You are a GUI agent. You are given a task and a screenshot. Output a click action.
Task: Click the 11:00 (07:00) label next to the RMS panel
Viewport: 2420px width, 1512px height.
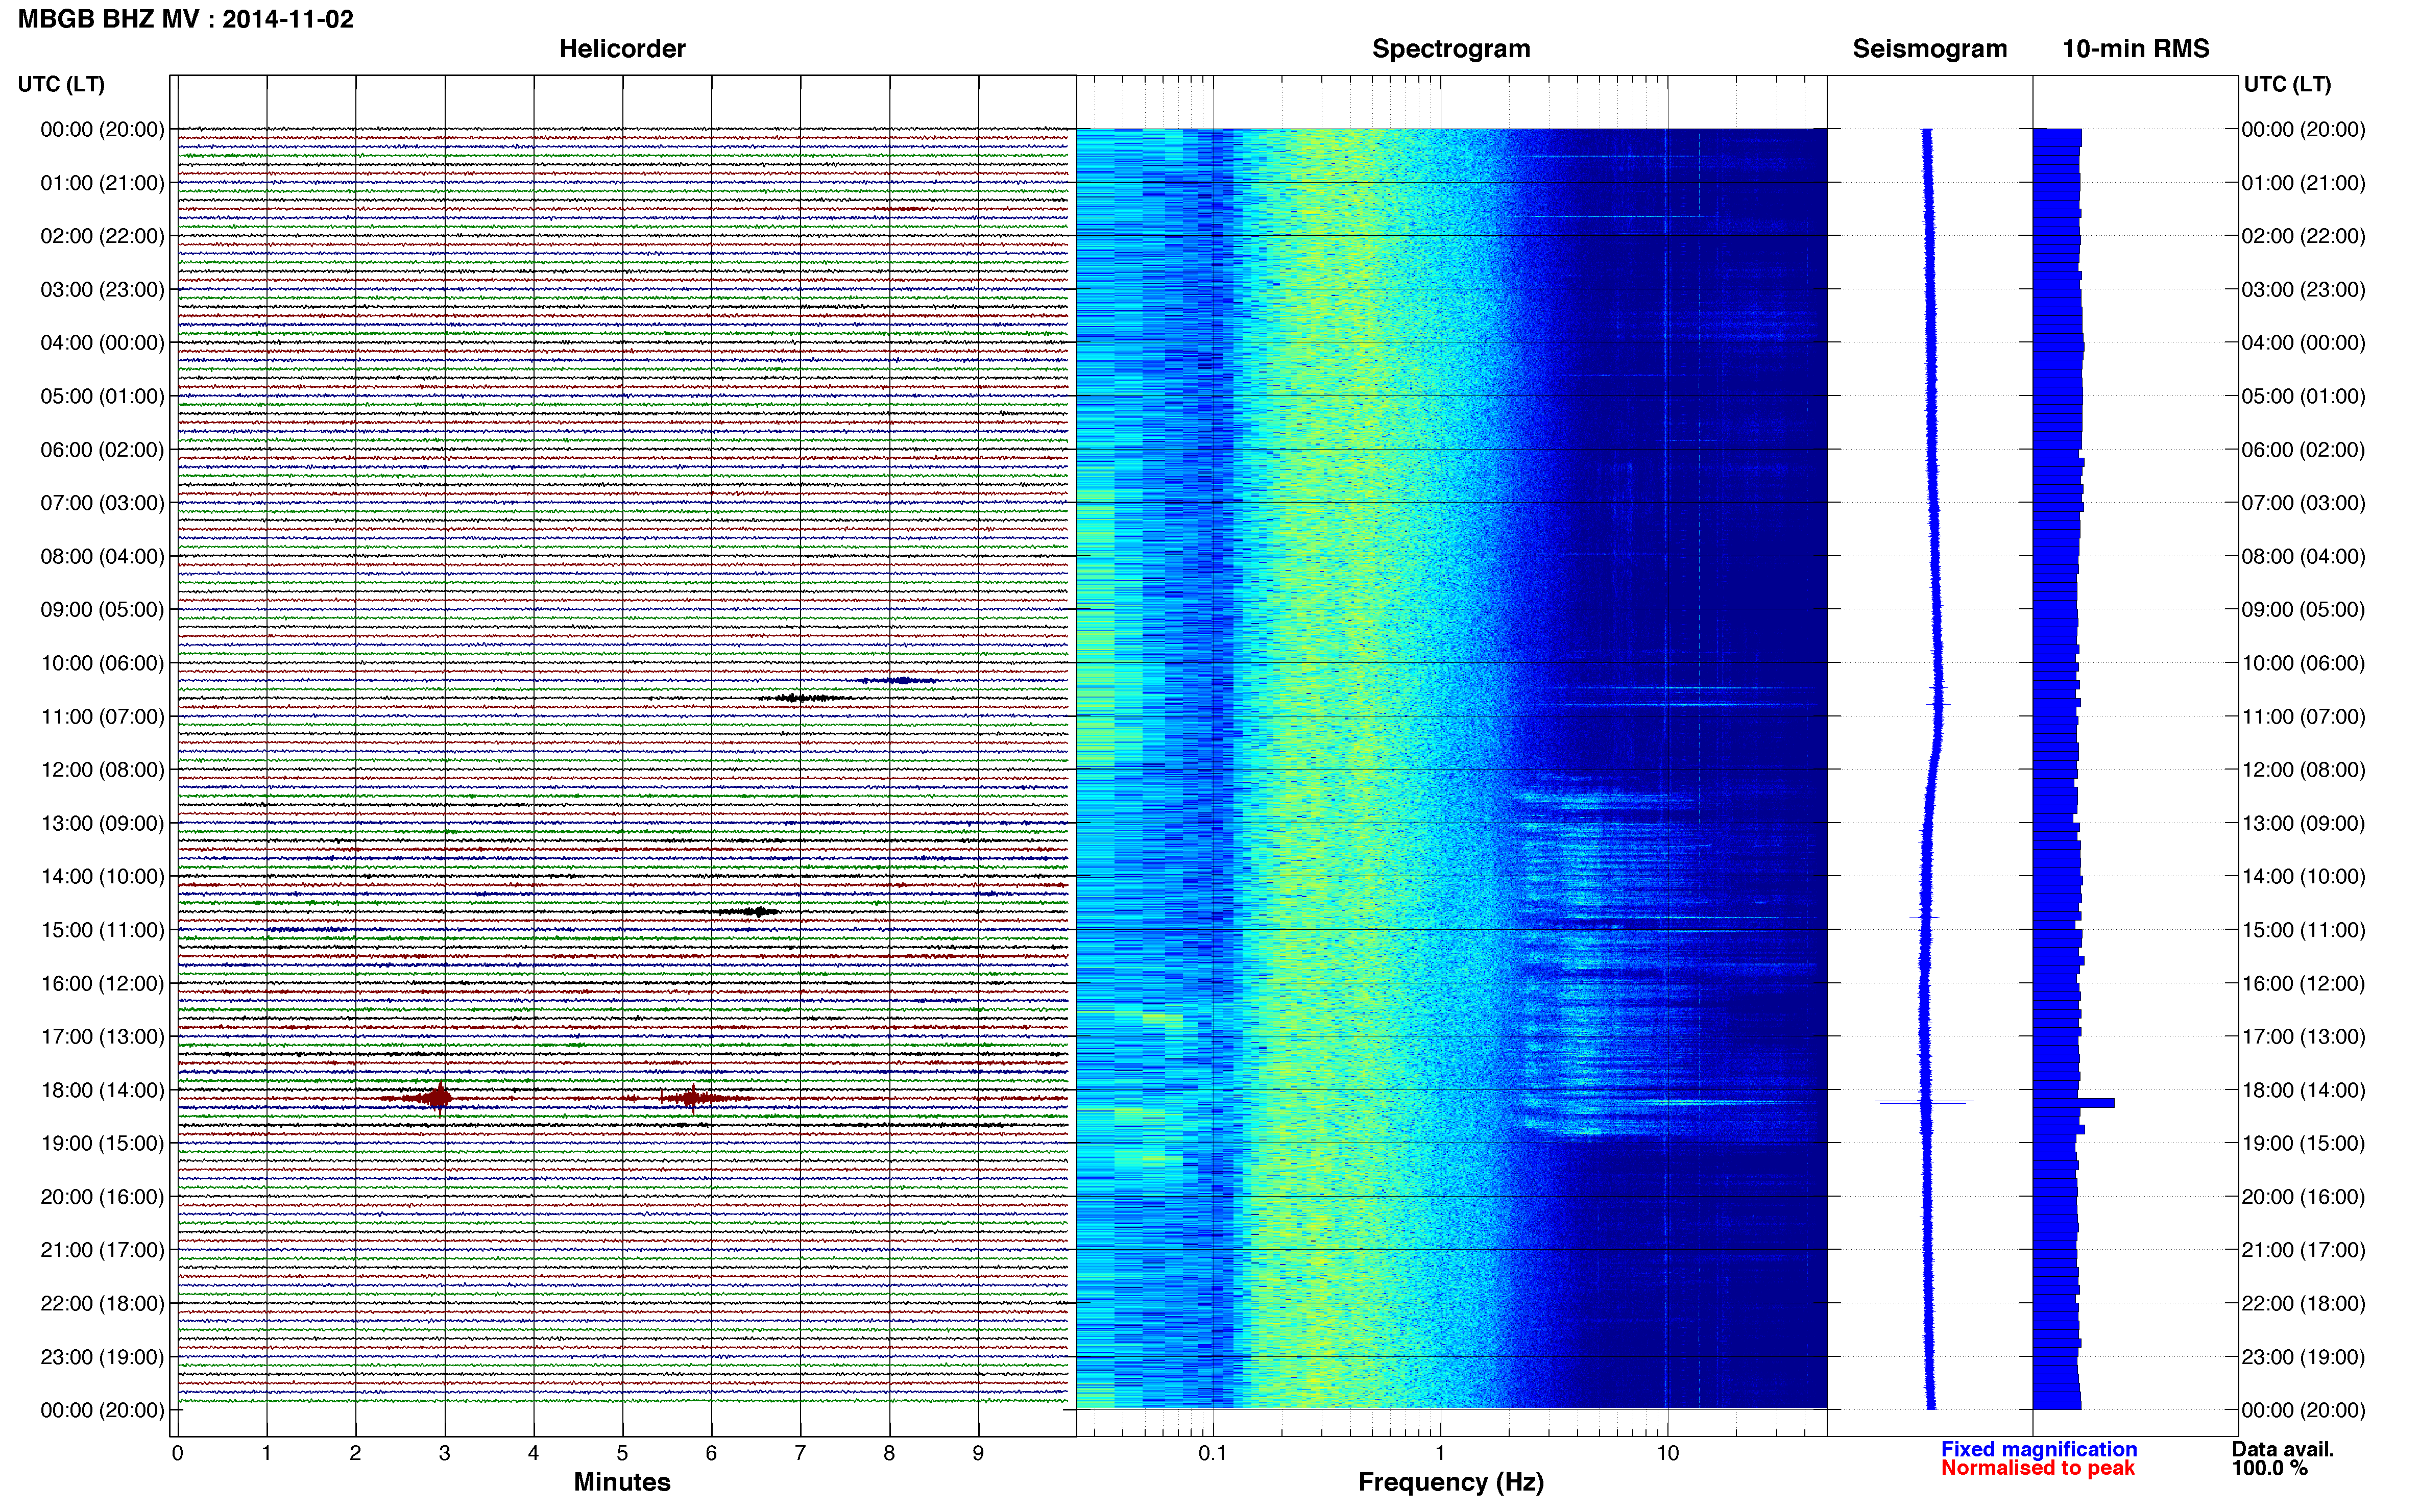(x=2304, y=717)
